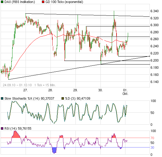The width and height of the screenshot is (162, 157).
Task: Select the 'GD 100 Ticks (exponential)' legend label
Action: [64, 2]
